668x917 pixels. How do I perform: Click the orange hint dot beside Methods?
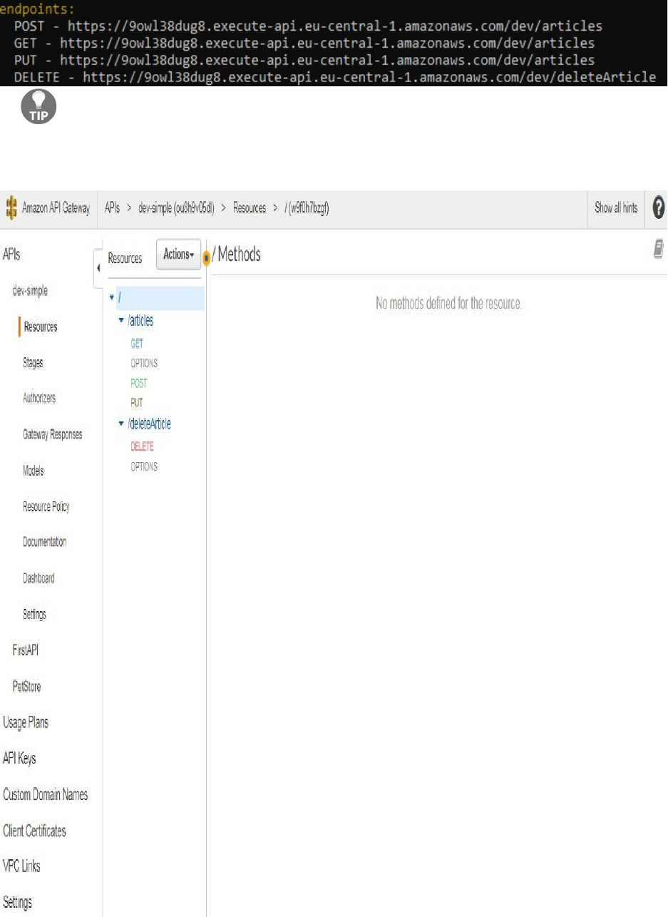[207, 257]
